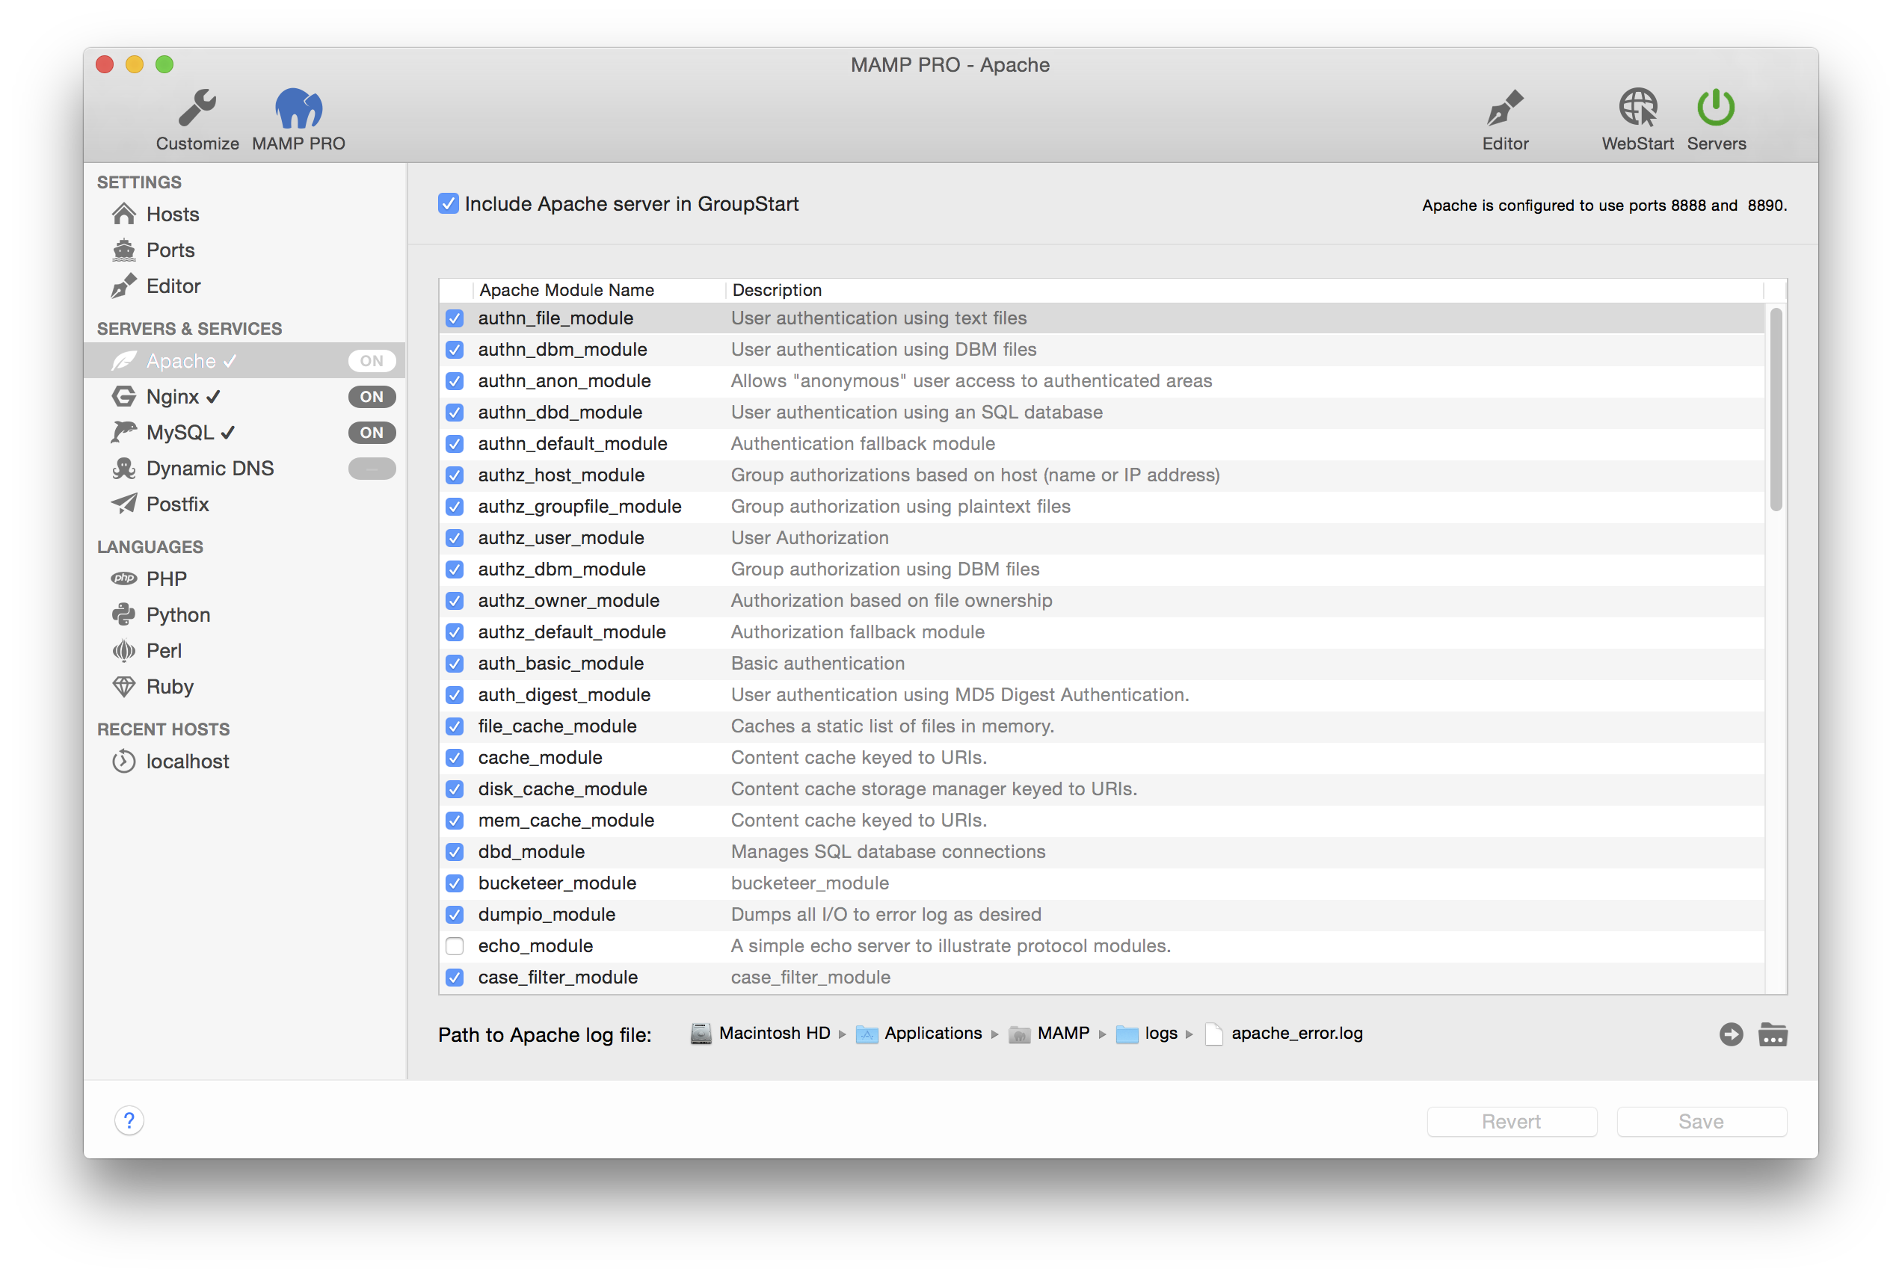The height and width of the screenshot is (1278, 1902).
Task: Select the Hosts house icon in sidebar
Action: 124,214
